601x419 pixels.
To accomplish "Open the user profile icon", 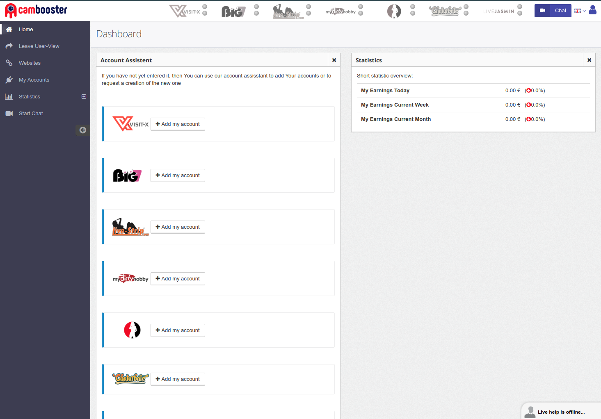I will coord(592,10).
